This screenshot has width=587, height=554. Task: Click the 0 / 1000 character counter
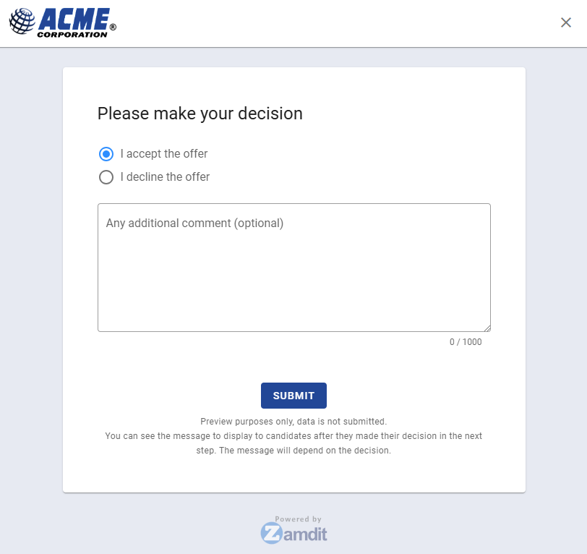pos(465,342)
